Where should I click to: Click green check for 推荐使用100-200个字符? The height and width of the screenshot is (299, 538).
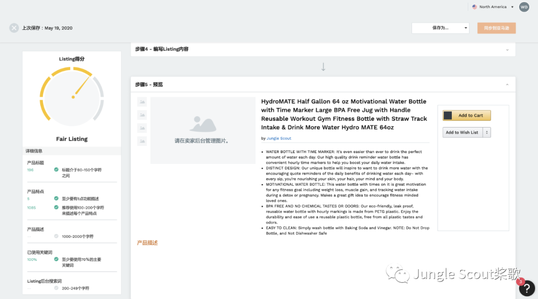pos(56,207)
